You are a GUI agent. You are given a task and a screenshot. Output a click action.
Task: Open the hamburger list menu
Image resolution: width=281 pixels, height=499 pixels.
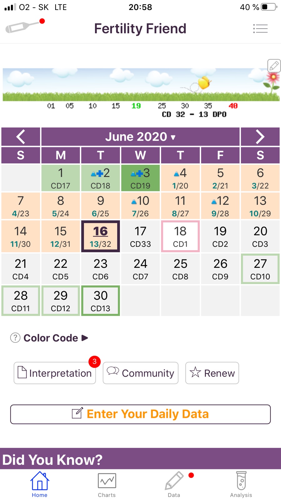point(260,29)
